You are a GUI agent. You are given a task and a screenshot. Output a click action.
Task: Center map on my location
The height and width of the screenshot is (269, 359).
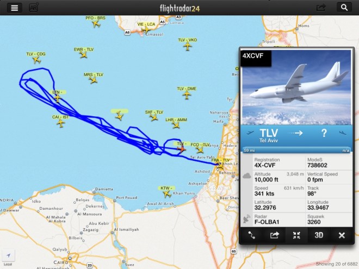click(9, 255)
